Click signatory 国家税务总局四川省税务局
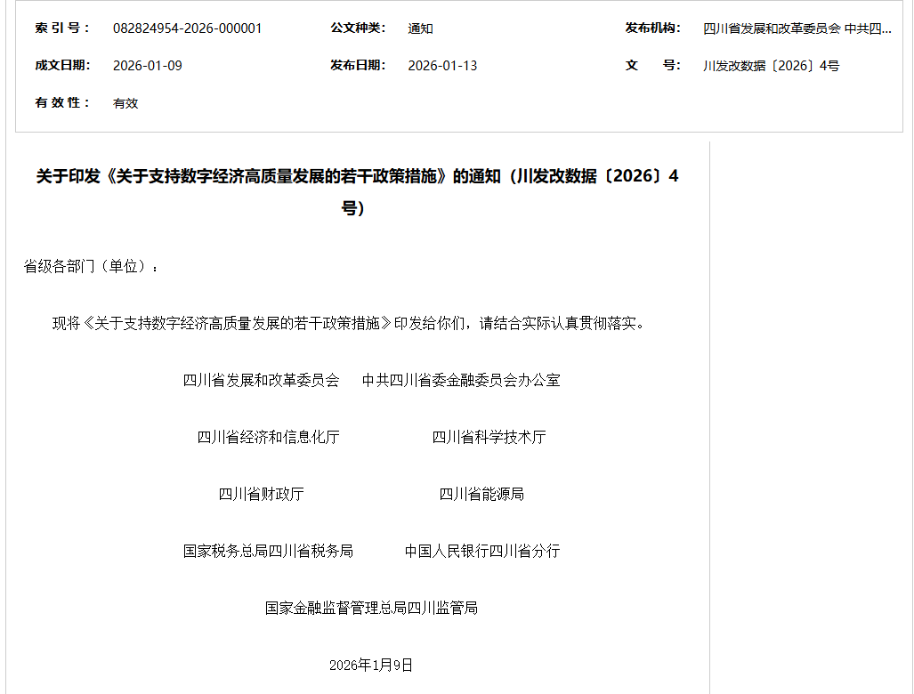Image resolution: width=914 pixels, height=694 pixels. [x=268, y=551]
